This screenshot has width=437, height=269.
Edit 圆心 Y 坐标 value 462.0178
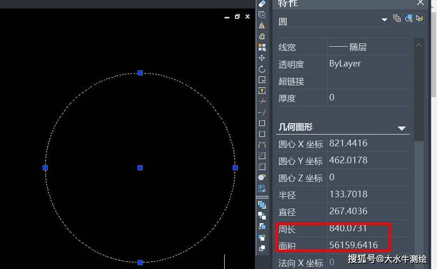(x=369, y=160)
